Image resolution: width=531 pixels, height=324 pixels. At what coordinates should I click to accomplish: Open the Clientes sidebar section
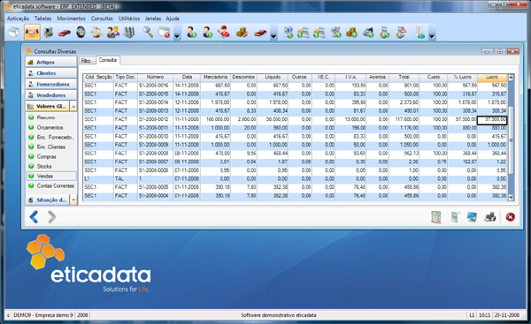pyautogui.click(x=51, y=73)
